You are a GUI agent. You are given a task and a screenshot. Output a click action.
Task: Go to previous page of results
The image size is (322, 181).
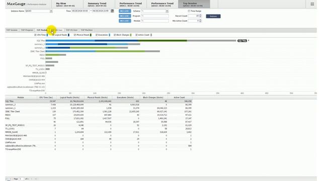click(x=11, y=179)
